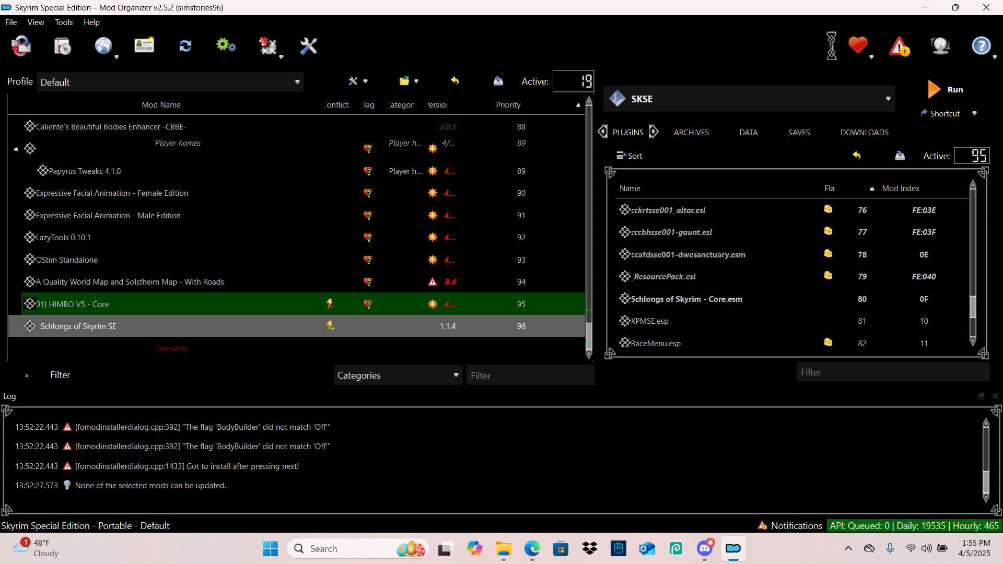Open File Explorer from the taskbar
This screenshot has height=564, width=1003.
coord(504,549)
